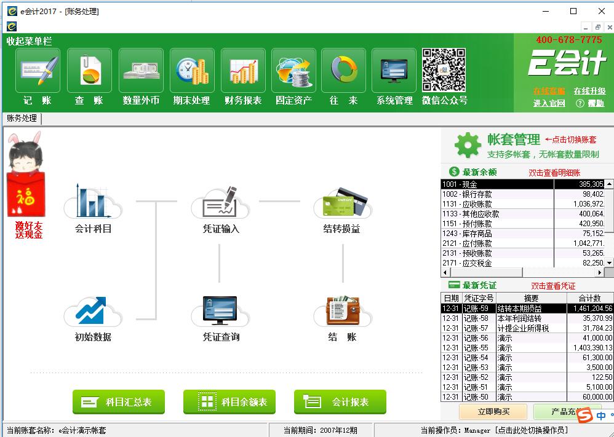Screen dimensions: 614x437
Task: Open the 固定资产 fixed assets icon
Action: click(293, 71)
